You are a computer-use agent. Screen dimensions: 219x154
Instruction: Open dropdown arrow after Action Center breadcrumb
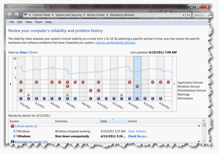click(x=107, y=15)
